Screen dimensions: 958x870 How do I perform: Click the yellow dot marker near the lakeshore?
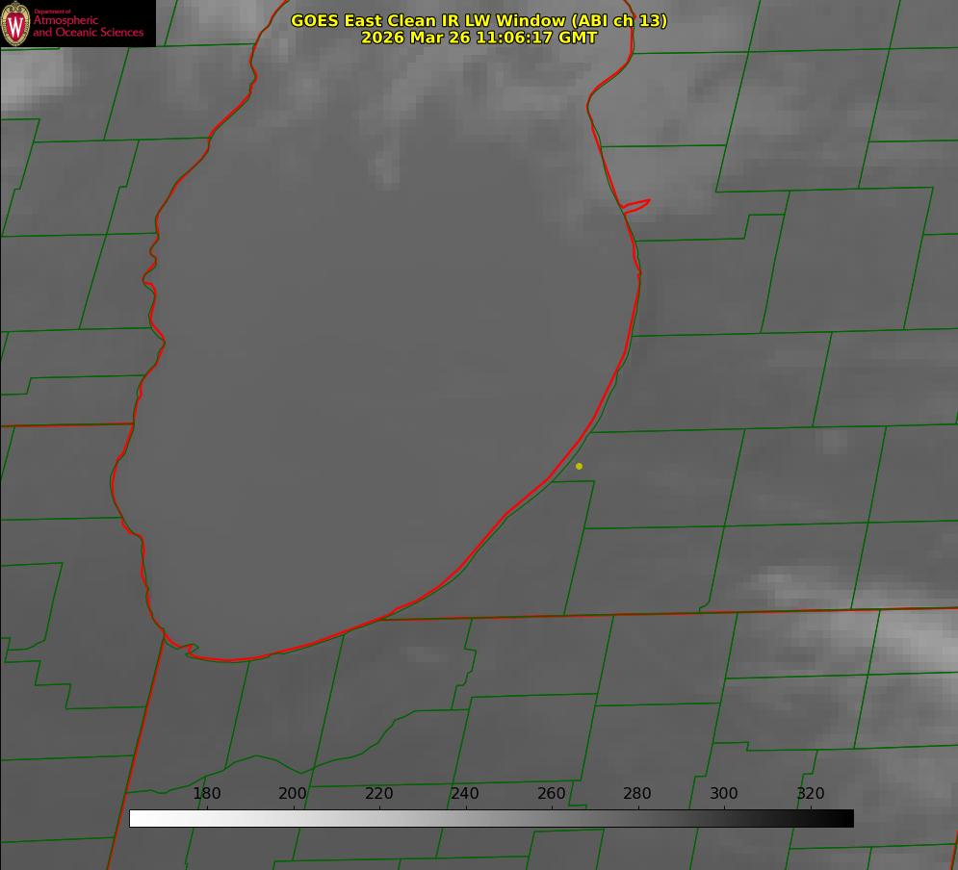tap(579, 467)
